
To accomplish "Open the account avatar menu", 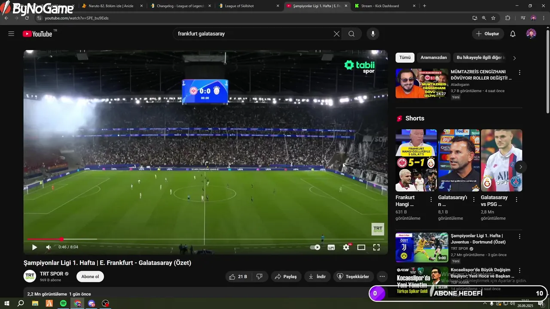I will click(531, 34).
